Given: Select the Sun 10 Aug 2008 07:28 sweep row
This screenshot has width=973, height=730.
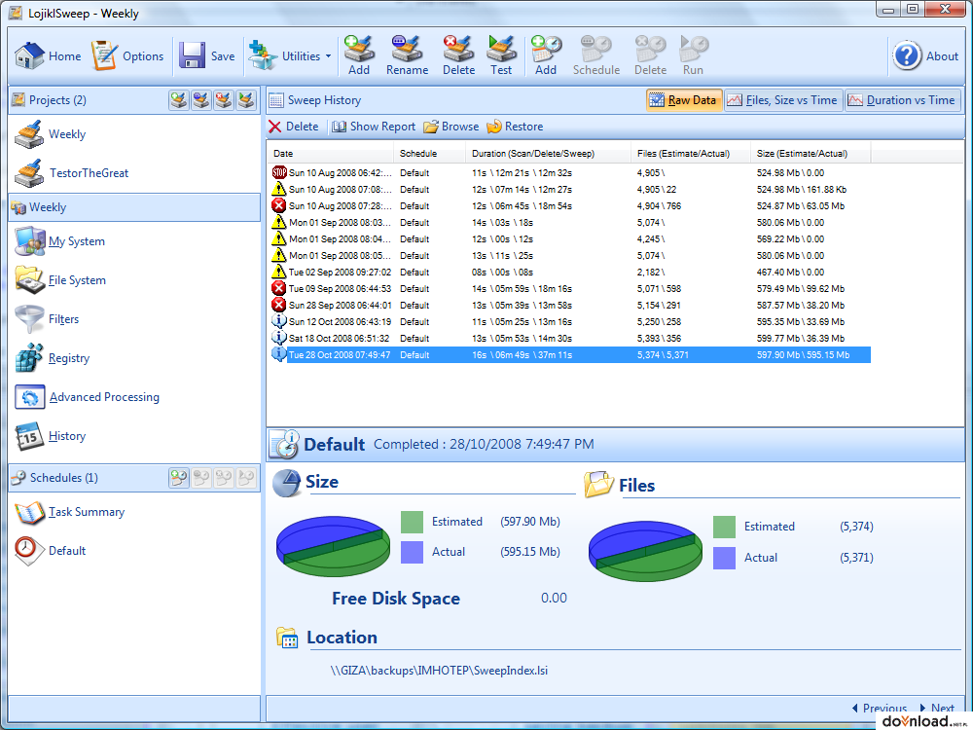Looking at the screenshot, I should point(570,206).
